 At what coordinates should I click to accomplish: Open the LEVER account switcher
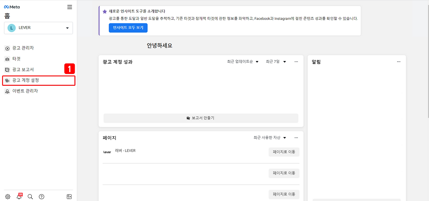click(38, 28)
